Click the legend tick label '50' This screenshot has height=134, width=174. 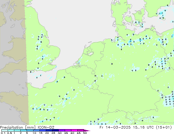point(85,133)
